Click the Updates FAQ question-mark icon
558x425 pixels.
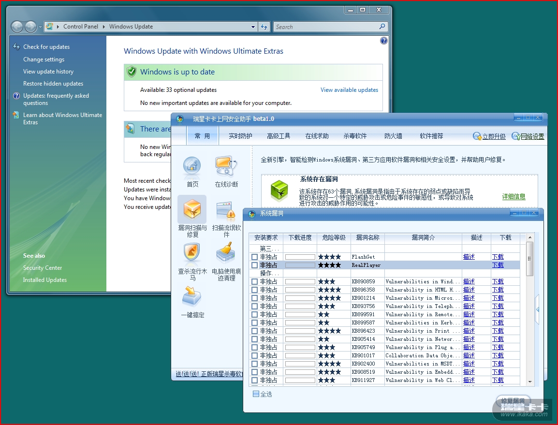(x=16, y=96)
